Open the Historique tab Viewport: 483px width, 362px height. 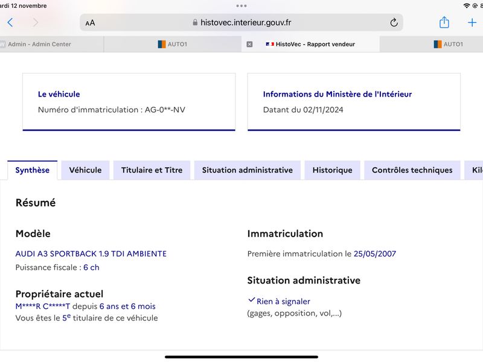pyautogui.click(x=333, y=170)
